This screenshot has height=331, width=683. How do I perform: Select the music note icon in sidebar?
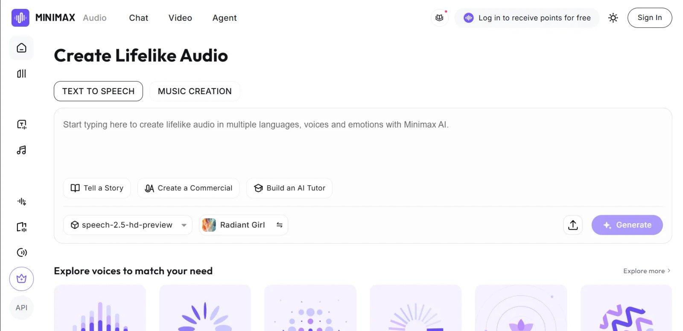point(21,150)
